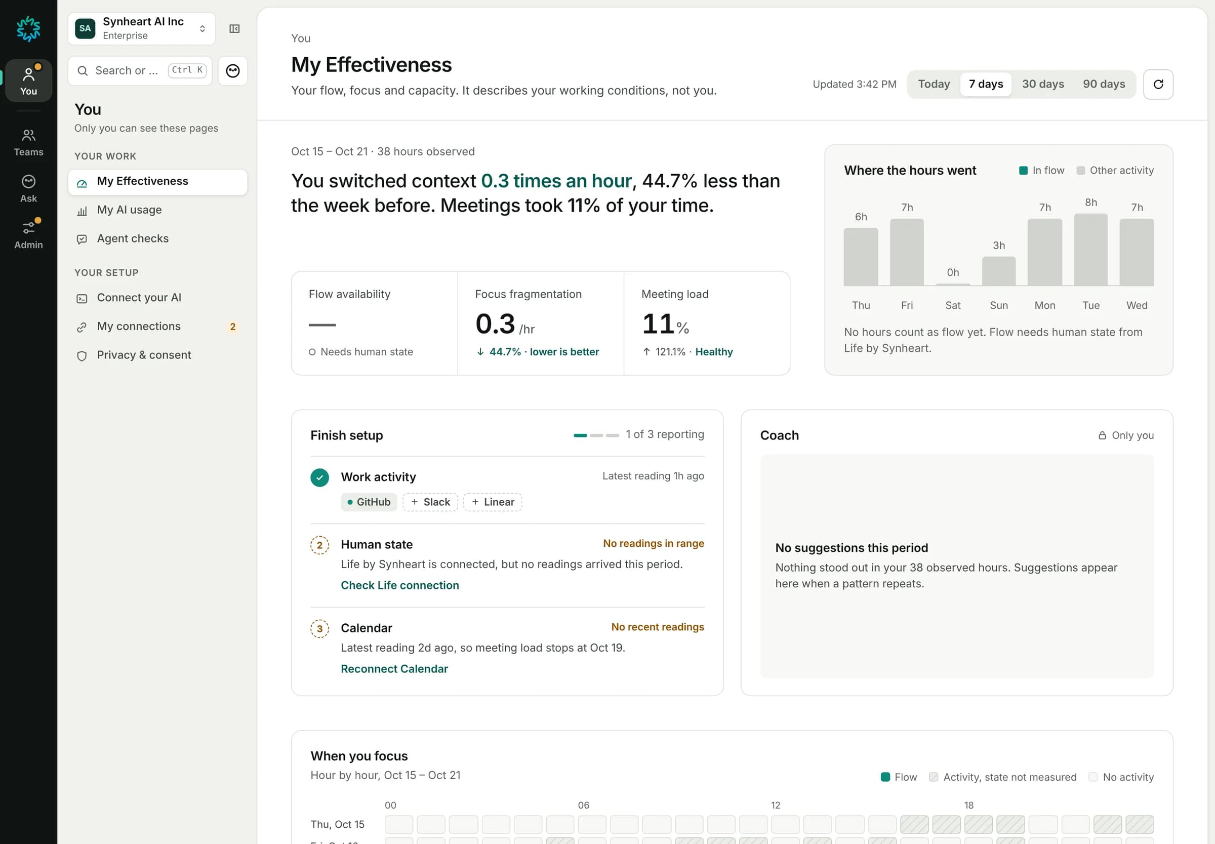Click the Sunday 3h bar in chart
The width and height of the screenshot is (1215, 844).
coord(998,271)
